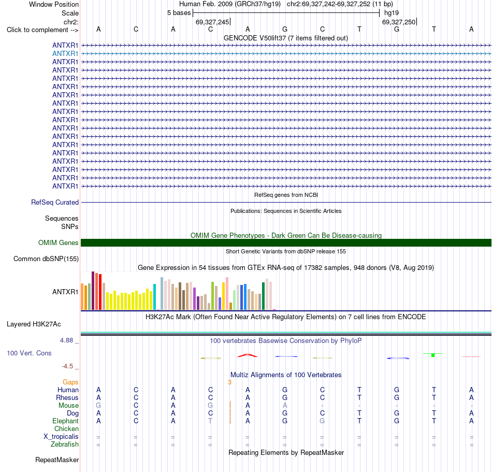492x472 pixels.
Task: Open GENCODE V50lift37 track title
Action: [285, 38]
